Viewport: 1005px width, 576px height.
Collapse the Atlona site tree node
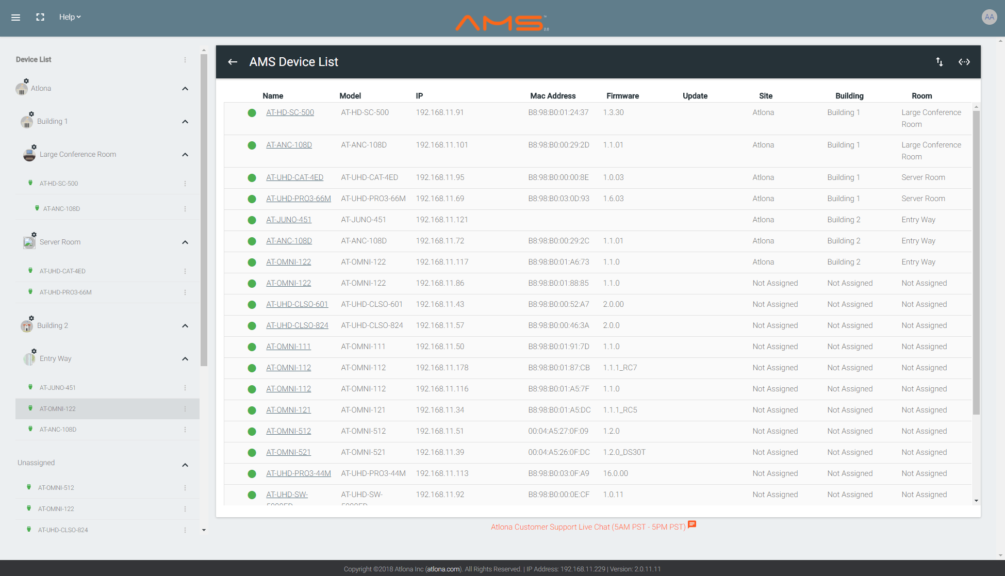(x=185, y=89)
